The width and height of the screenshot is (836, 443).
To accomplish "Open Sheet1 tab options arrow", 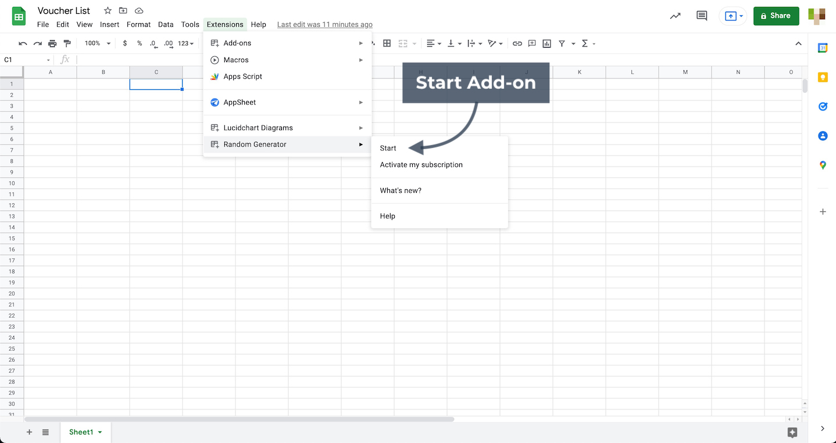I will [100, 433].
